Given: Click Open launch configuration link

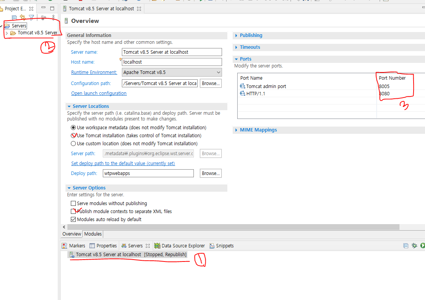Looking at the screenshot, I should [99, 93].
